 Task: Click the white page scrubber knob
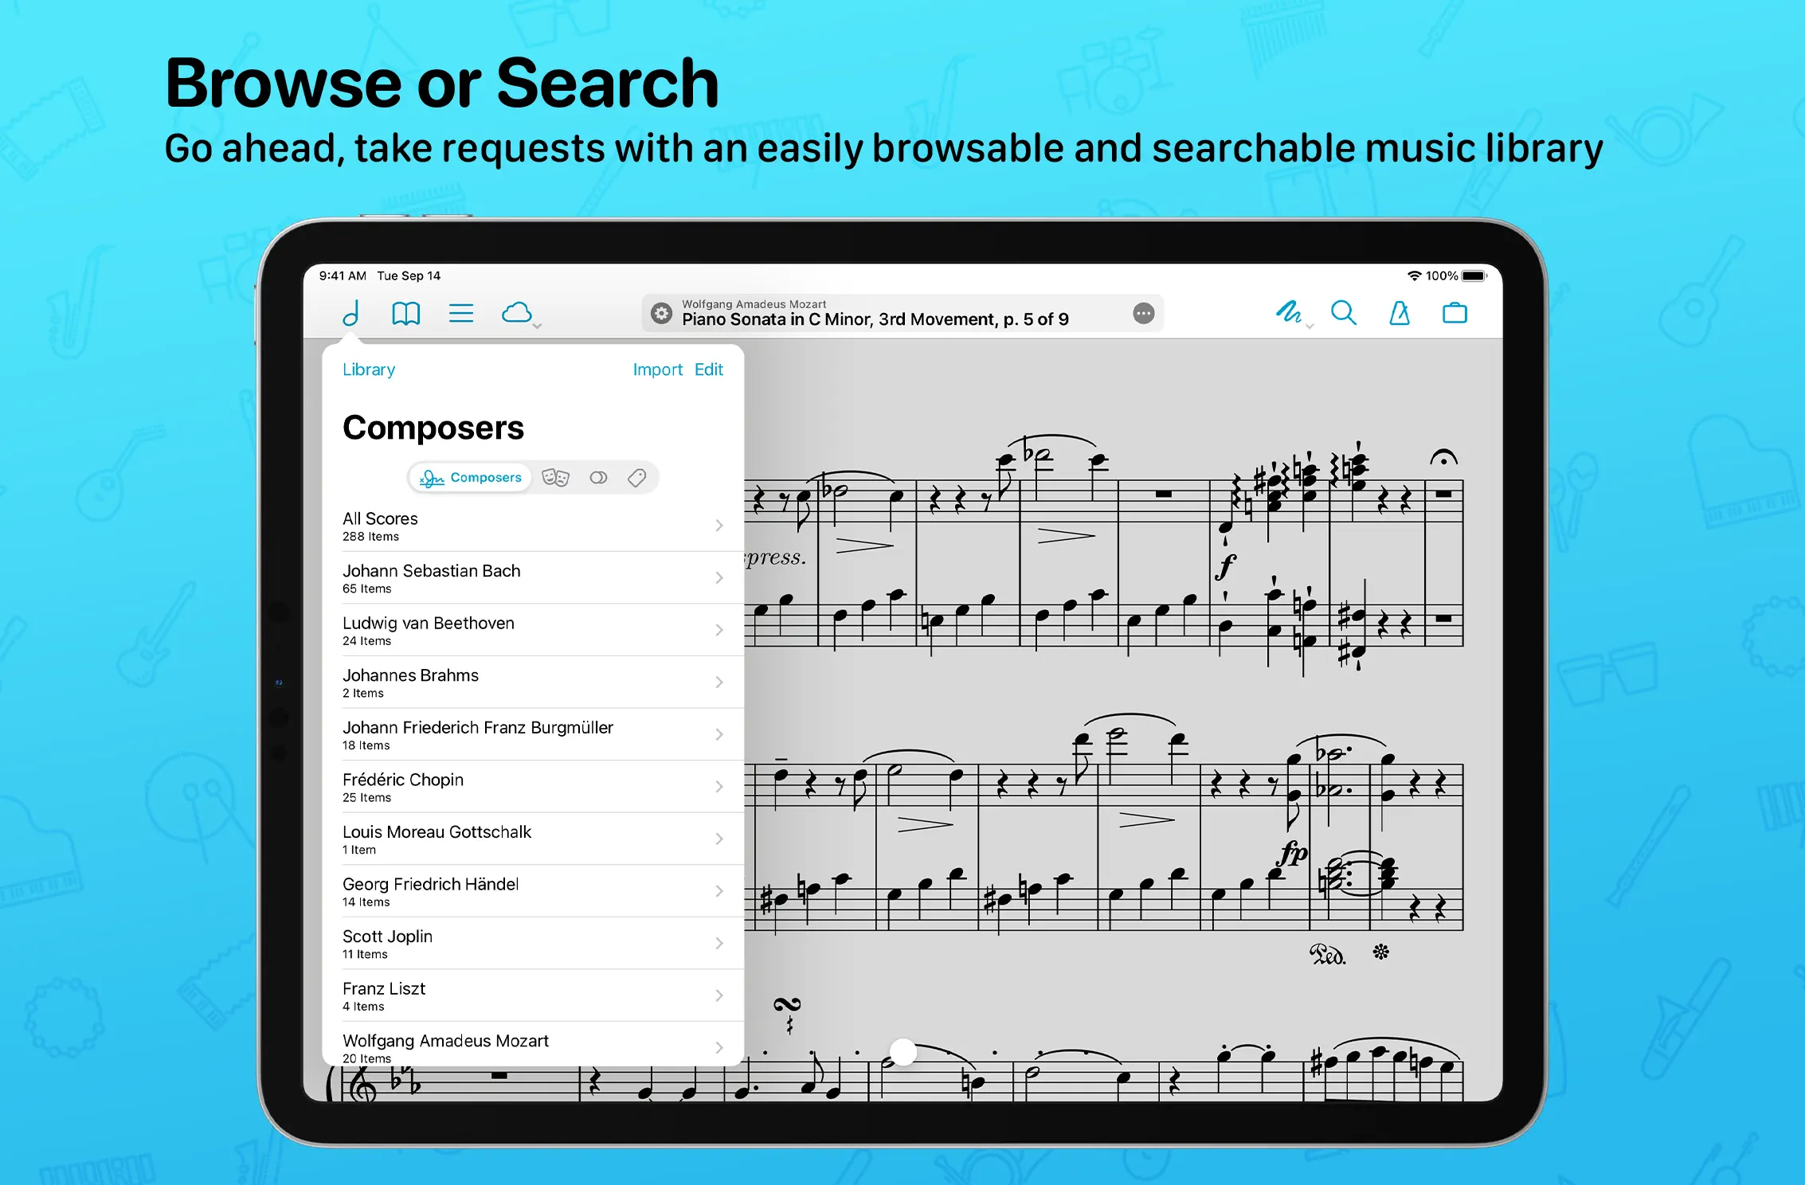(x=902, y=1052)
